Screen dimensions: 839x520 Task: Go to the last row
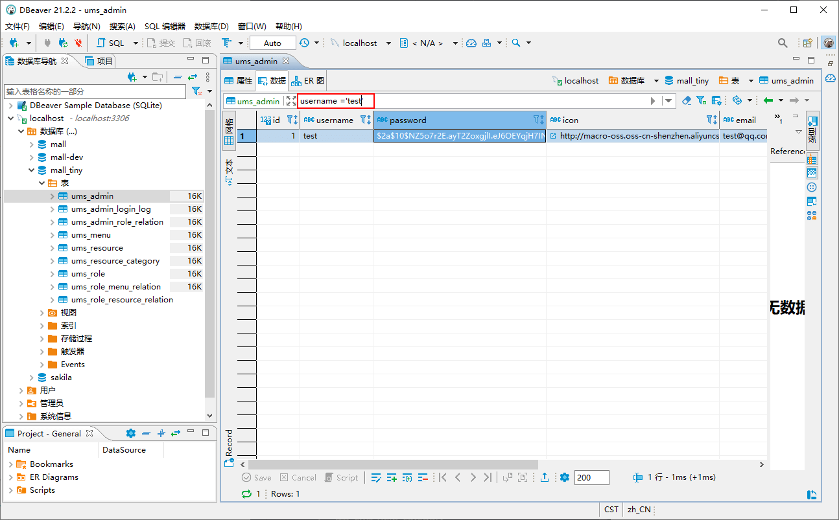(489, 477)
